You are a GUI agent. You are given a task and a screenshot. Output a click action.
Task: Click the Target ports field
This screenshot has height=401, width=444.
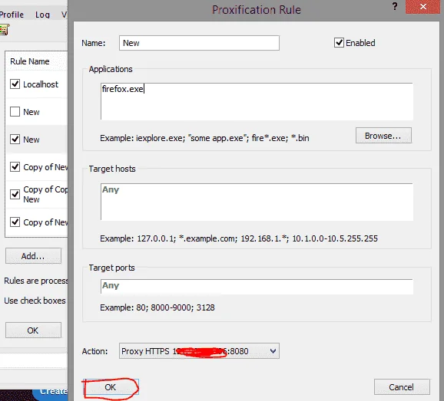tap(257, 287)
